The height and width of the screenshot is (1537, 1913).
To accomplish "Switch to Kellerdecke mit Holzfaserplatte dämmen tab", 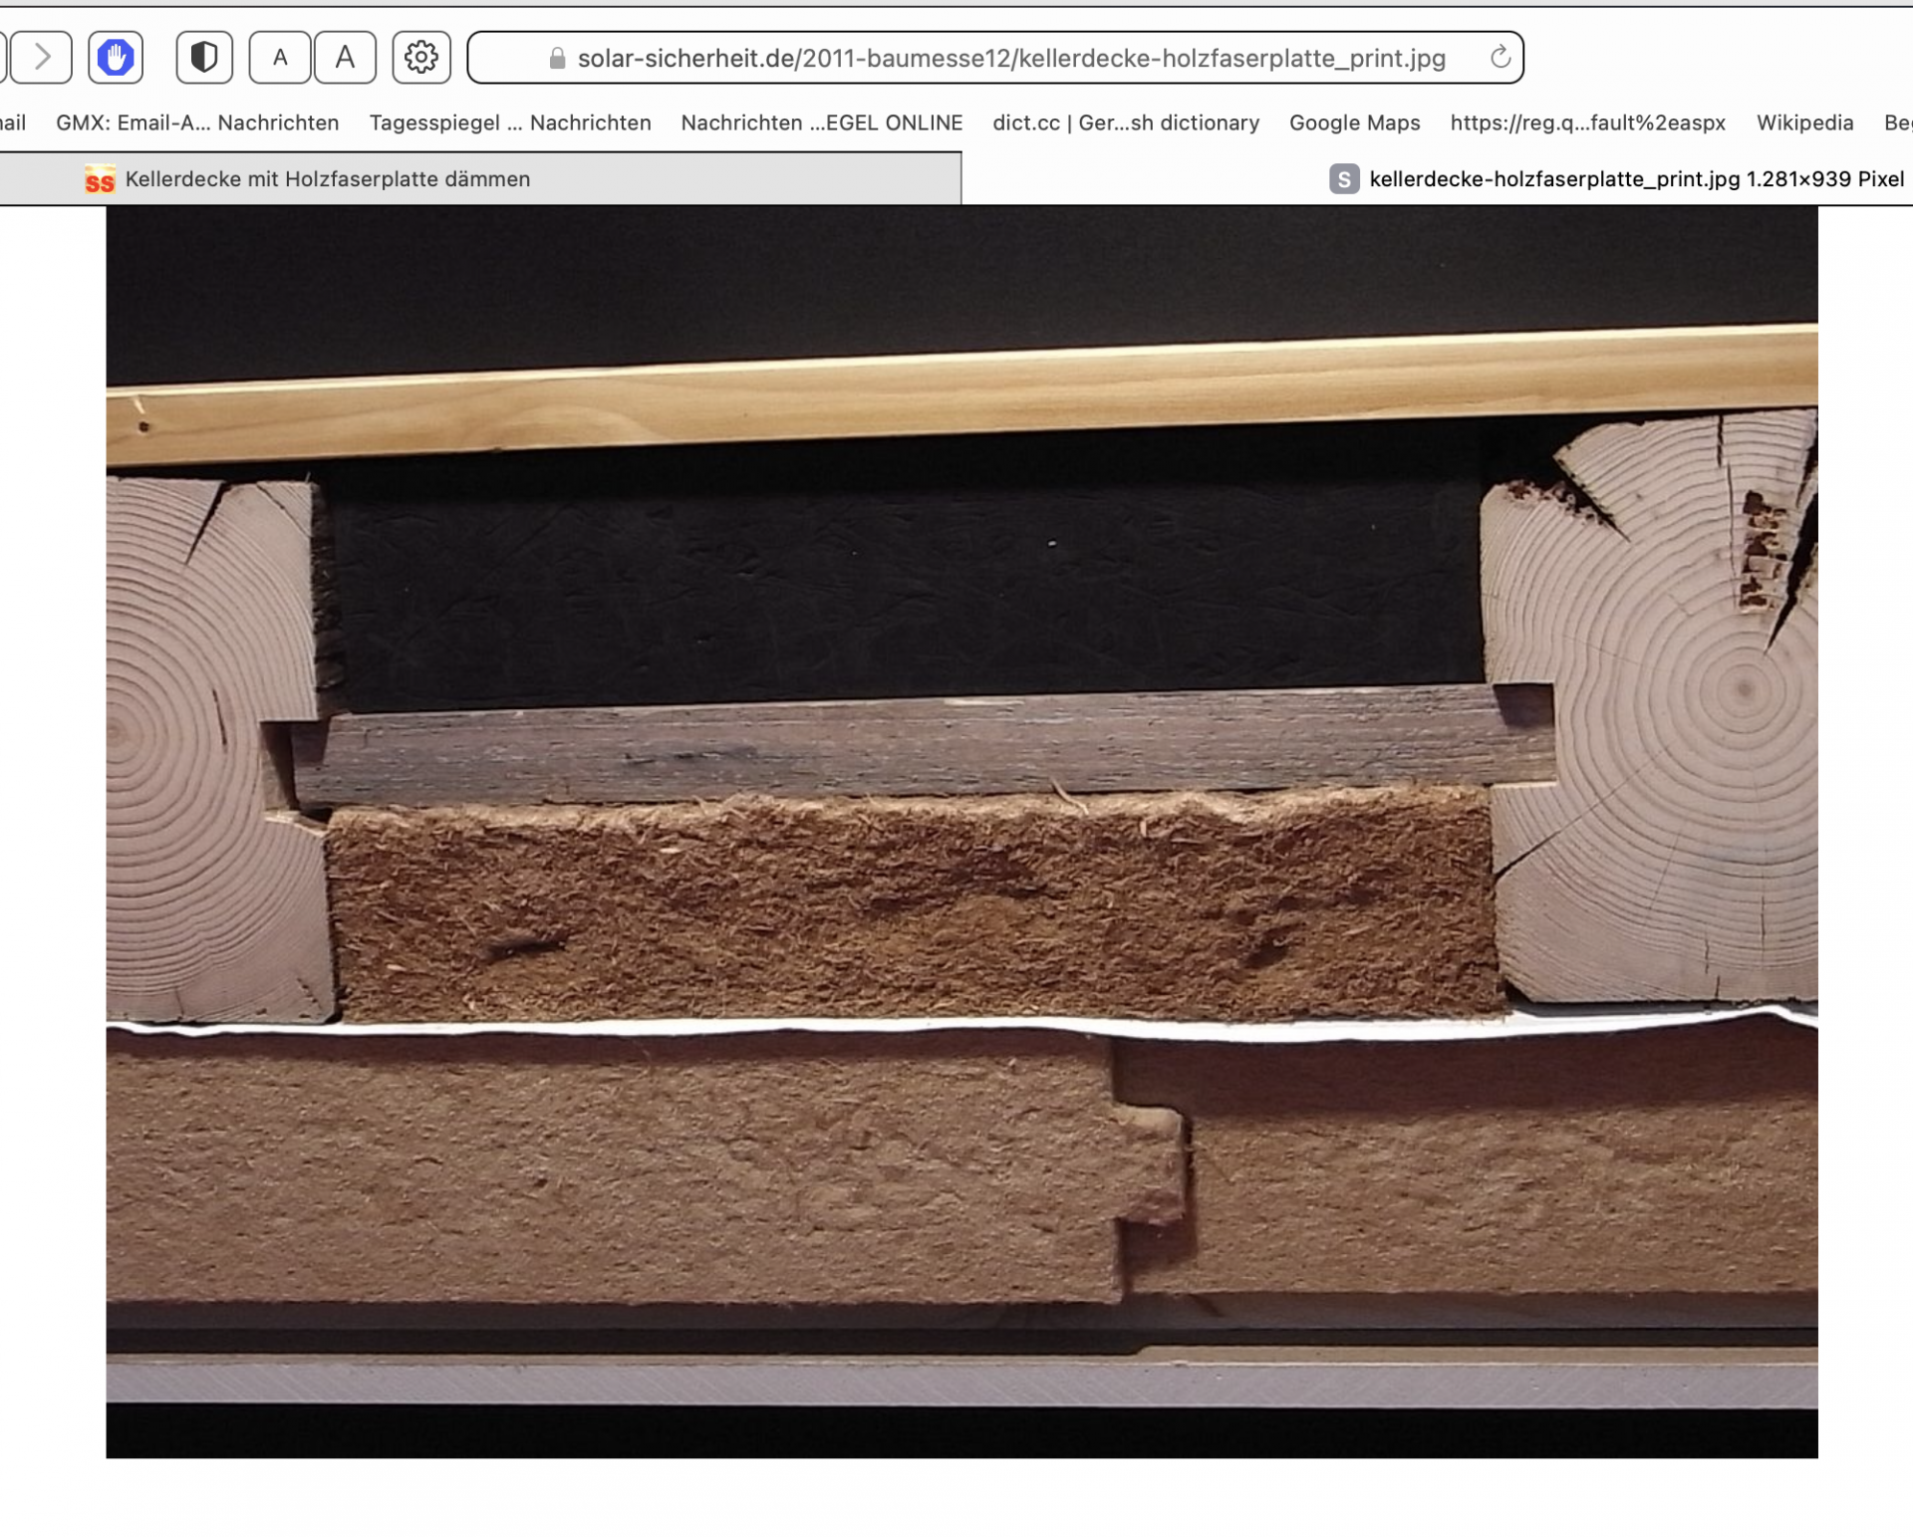I will pos(328,179).
